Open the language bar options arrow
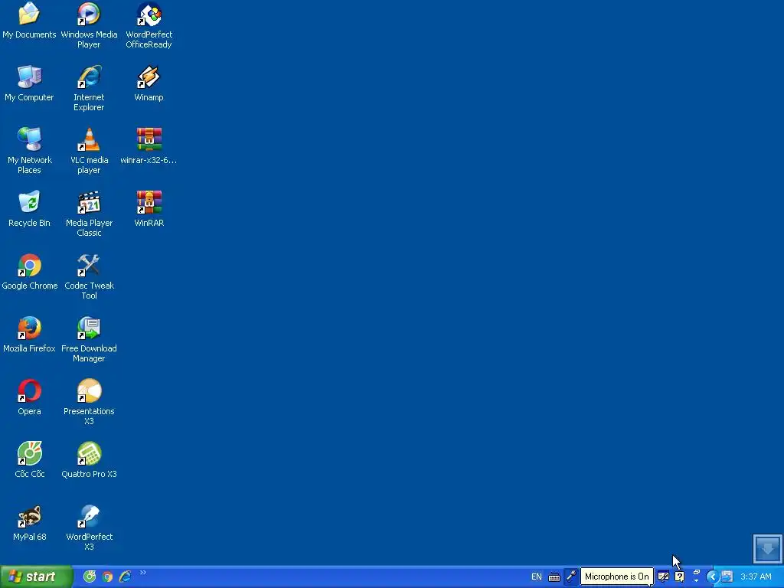This screenshot has width=784, height=588. click(696, 581)
